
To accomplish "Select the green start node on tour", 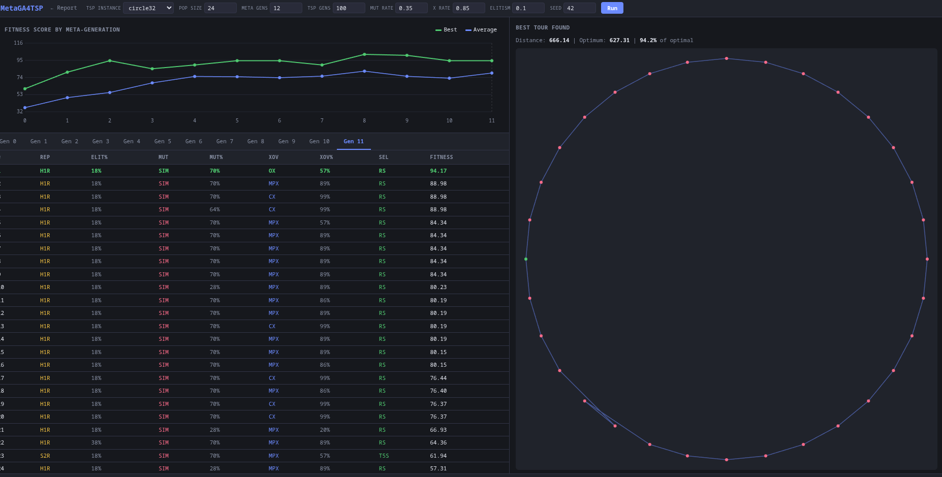I will tap(526, 259).
